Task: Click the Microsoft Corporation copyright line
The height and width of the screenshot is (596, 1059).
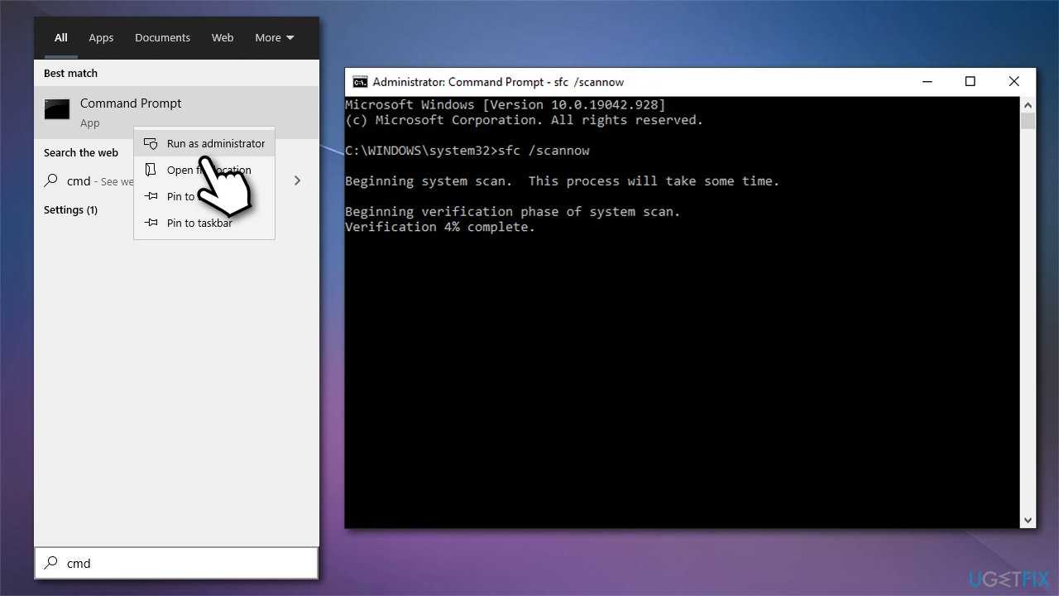Action: [x=524, y=120]
